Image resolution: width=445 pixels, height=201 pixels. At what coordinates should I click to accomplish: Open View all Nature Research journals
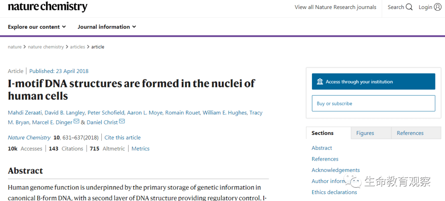point(335,7)
